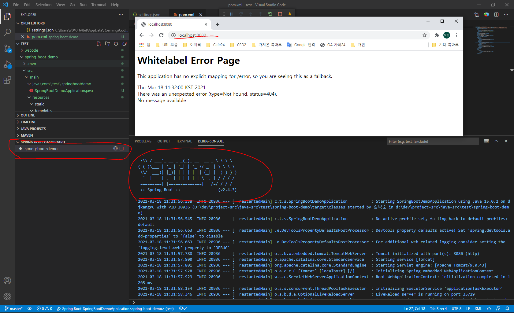Switch to the OUTPUT panel tab

(x=164, y=141)
